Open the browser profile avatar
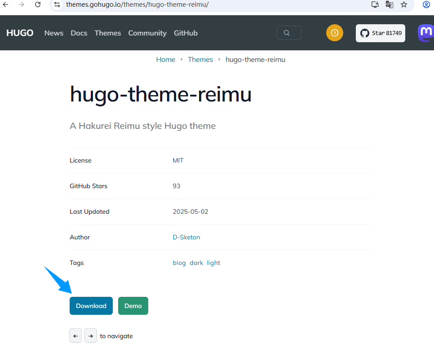 (x=426, y=5)
